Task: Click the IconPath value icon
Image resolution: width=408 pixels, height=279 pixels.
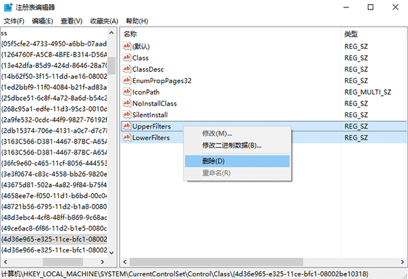Action: (x=126, y=92)
